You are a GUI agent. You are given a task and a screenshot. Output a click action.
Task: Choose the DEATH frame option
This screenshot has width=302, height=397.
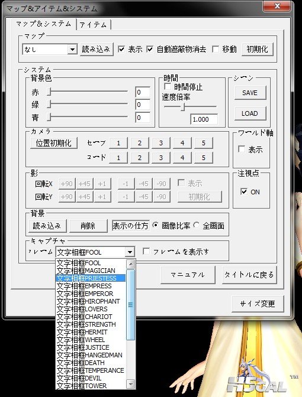pos(91,363)
